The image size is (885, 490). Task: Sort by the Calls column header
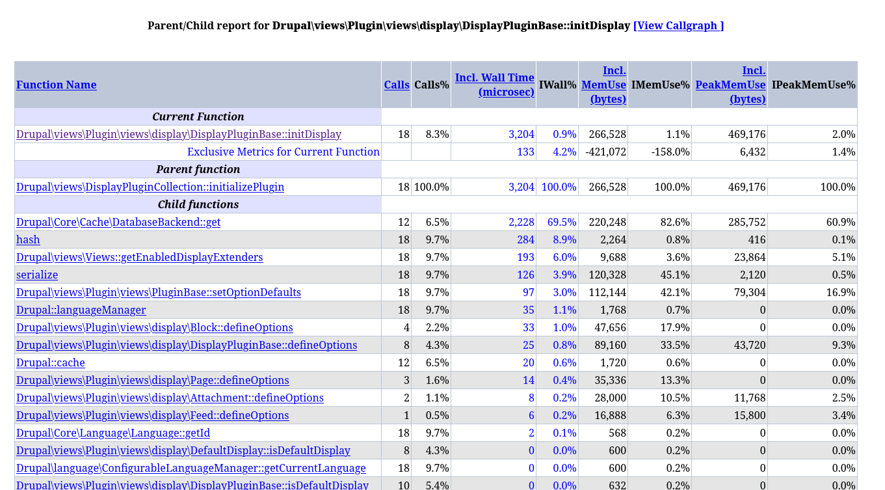pos(397,85)
